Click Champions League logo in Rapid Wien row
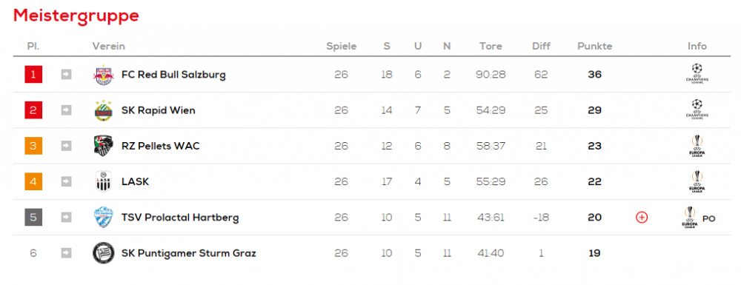Viewport: 741px width, 285px height. 697,110
